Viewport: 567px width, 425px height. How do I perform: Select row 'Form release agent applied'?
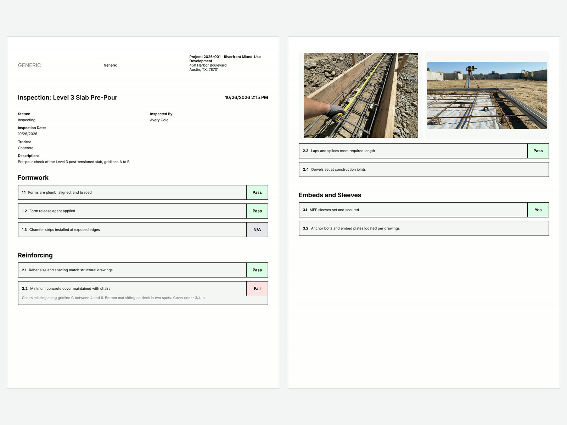[143, 211]
